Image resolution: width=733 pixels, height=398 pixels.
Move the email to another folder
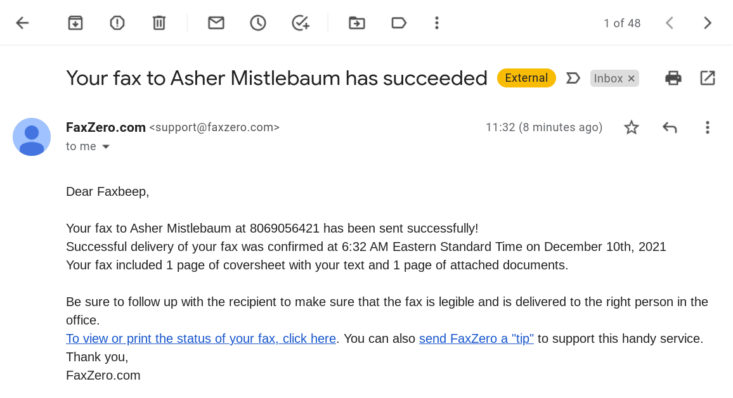pyautogui.click(x=356, y=22)
